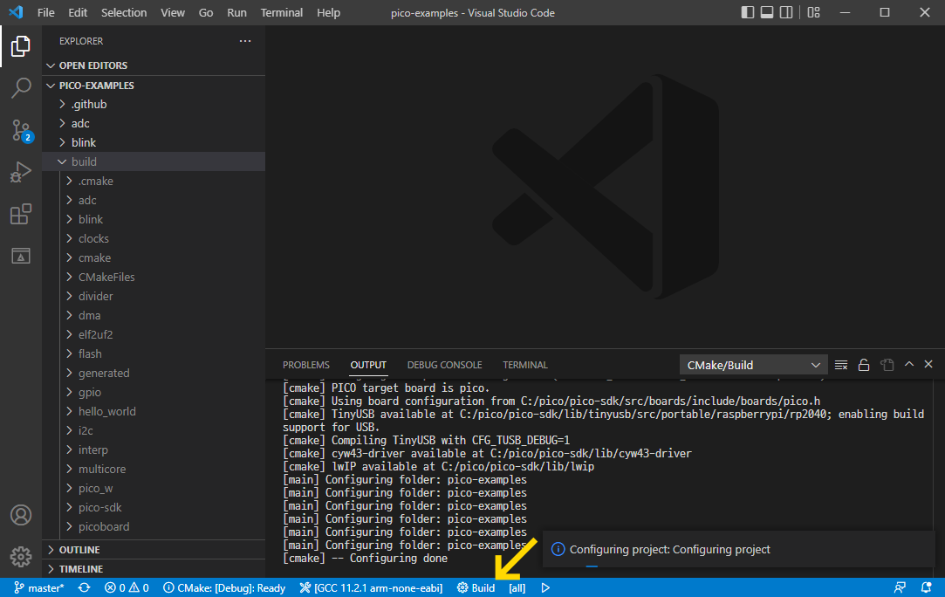Expand the clocks folder

pyautogui.click(x=154, y=239)
